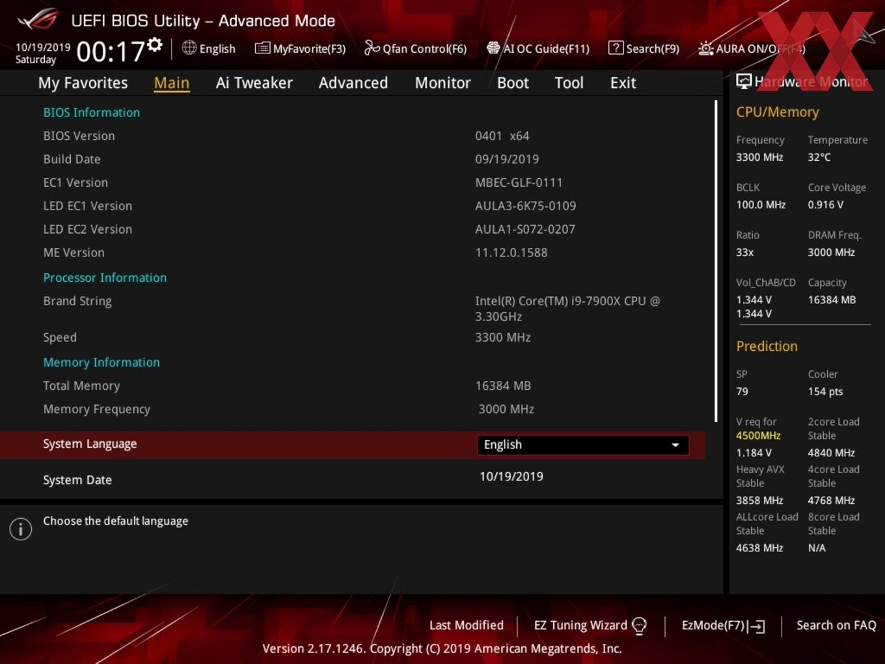Click EC1 Version value MBEC-GLF-0111
Image resolution: width=885 pixels, height=664 pixels.
click(x=519, y=183)
